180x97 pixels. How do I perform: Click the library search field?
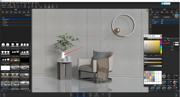pos(13,15)
